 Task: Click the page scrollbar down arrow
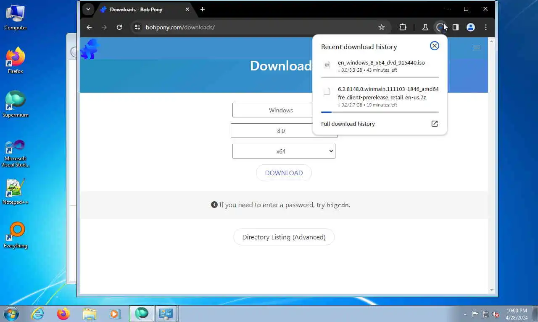pyautogui.click(x=491, y=290)
